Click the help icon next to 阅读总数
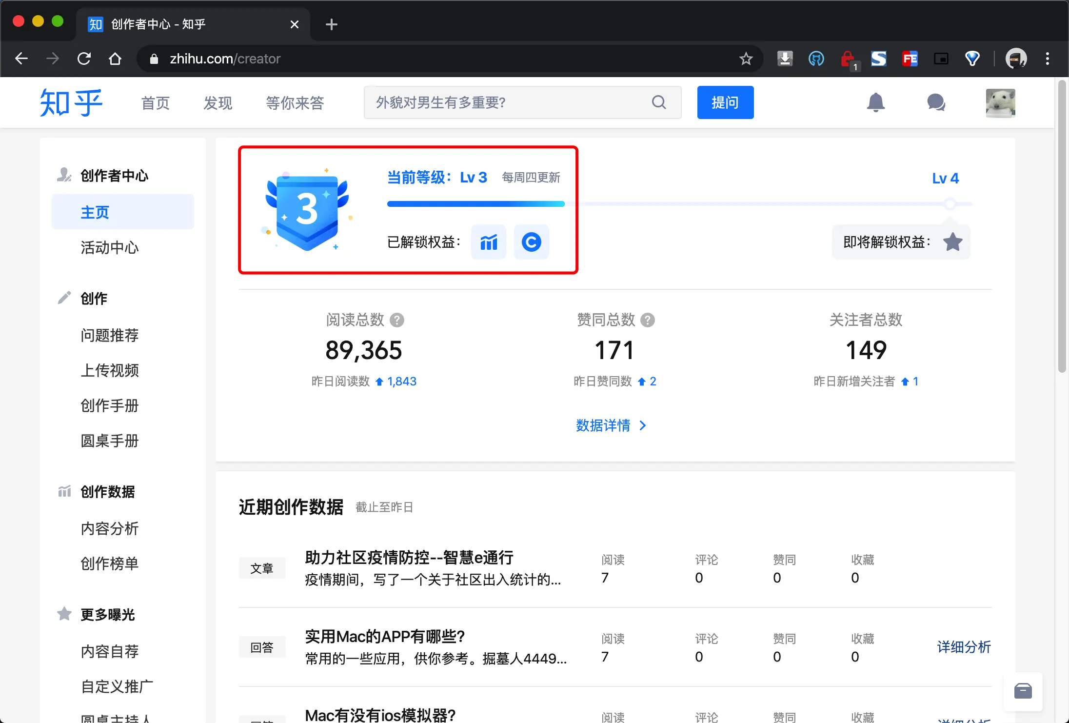This screenshot has height=723, width=1069. click(397, 320)
